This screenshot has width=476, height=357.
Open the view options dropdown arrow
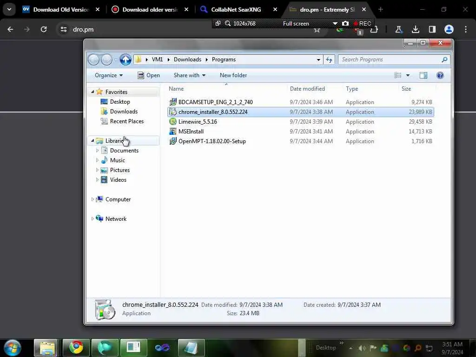408,75
